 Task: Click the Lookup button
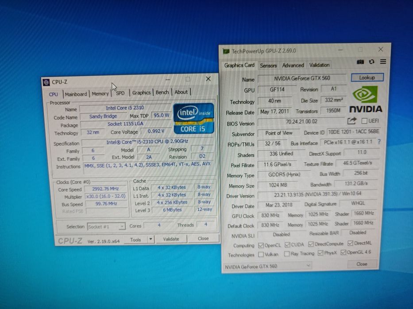pos(367,78)
